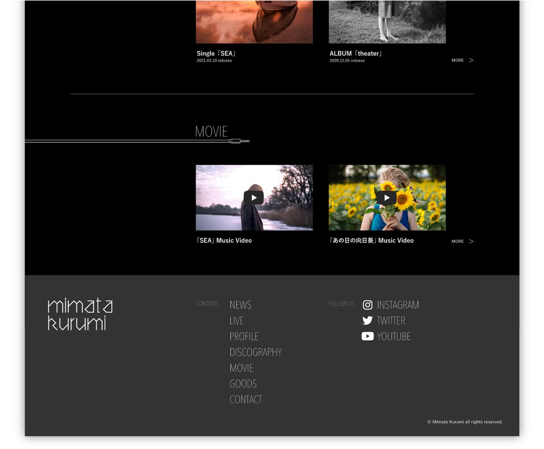This screenshot has height=449, width=544.
Task: Play the あの日の向日葵 Music Video
Action: (x=387, y=198)
